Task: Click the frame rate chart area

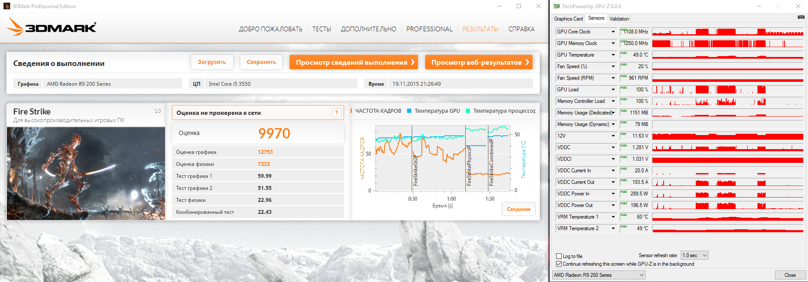Action: [x=443, y=158]
